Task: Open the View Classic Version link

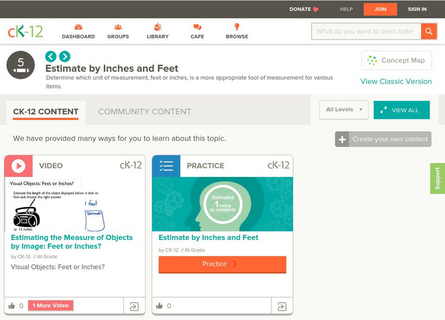Action: point(396,81)
